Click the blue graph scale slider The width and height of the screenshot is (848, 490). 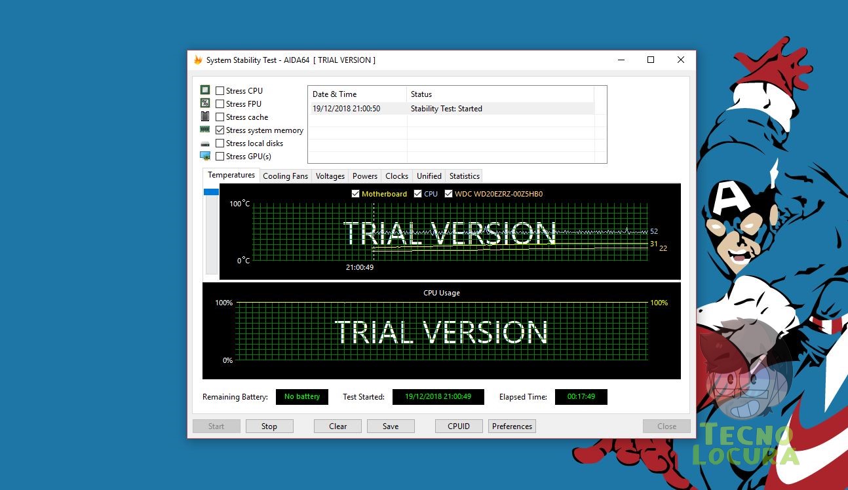(x=211, y=192)
